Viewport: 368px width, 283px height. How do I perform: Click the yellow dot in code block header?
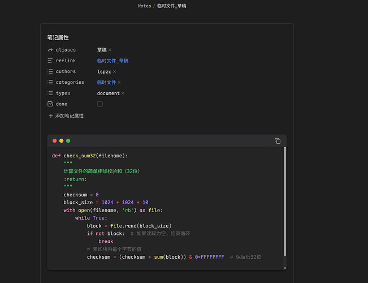tap(61, 141)
